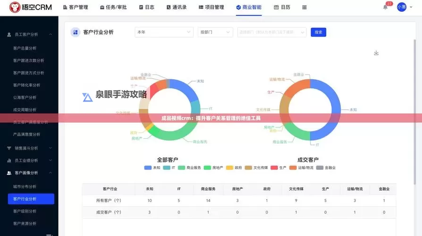
Task: Expand the 销售漏斗分析 section
Action: [x=51, y=148]
